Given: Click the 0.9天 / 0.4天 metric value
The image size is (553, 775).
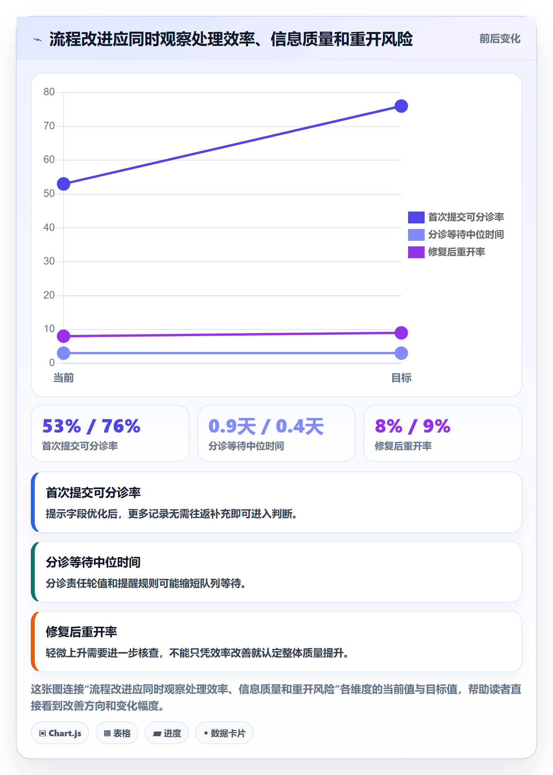Looking at the screenshot, I should 266,426.
